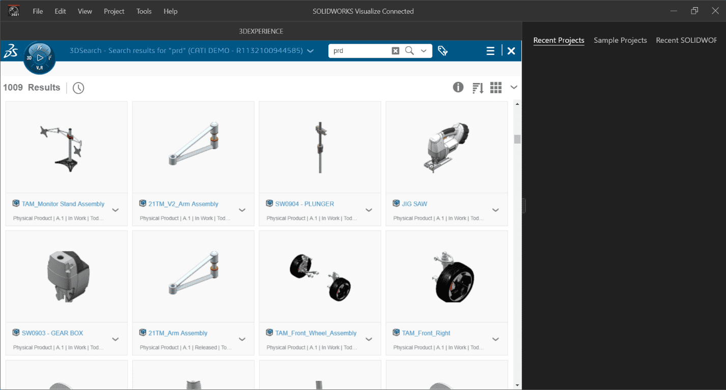Expand TAM_Front_Right card chevron
726x390 pixels.
point(496,340)
